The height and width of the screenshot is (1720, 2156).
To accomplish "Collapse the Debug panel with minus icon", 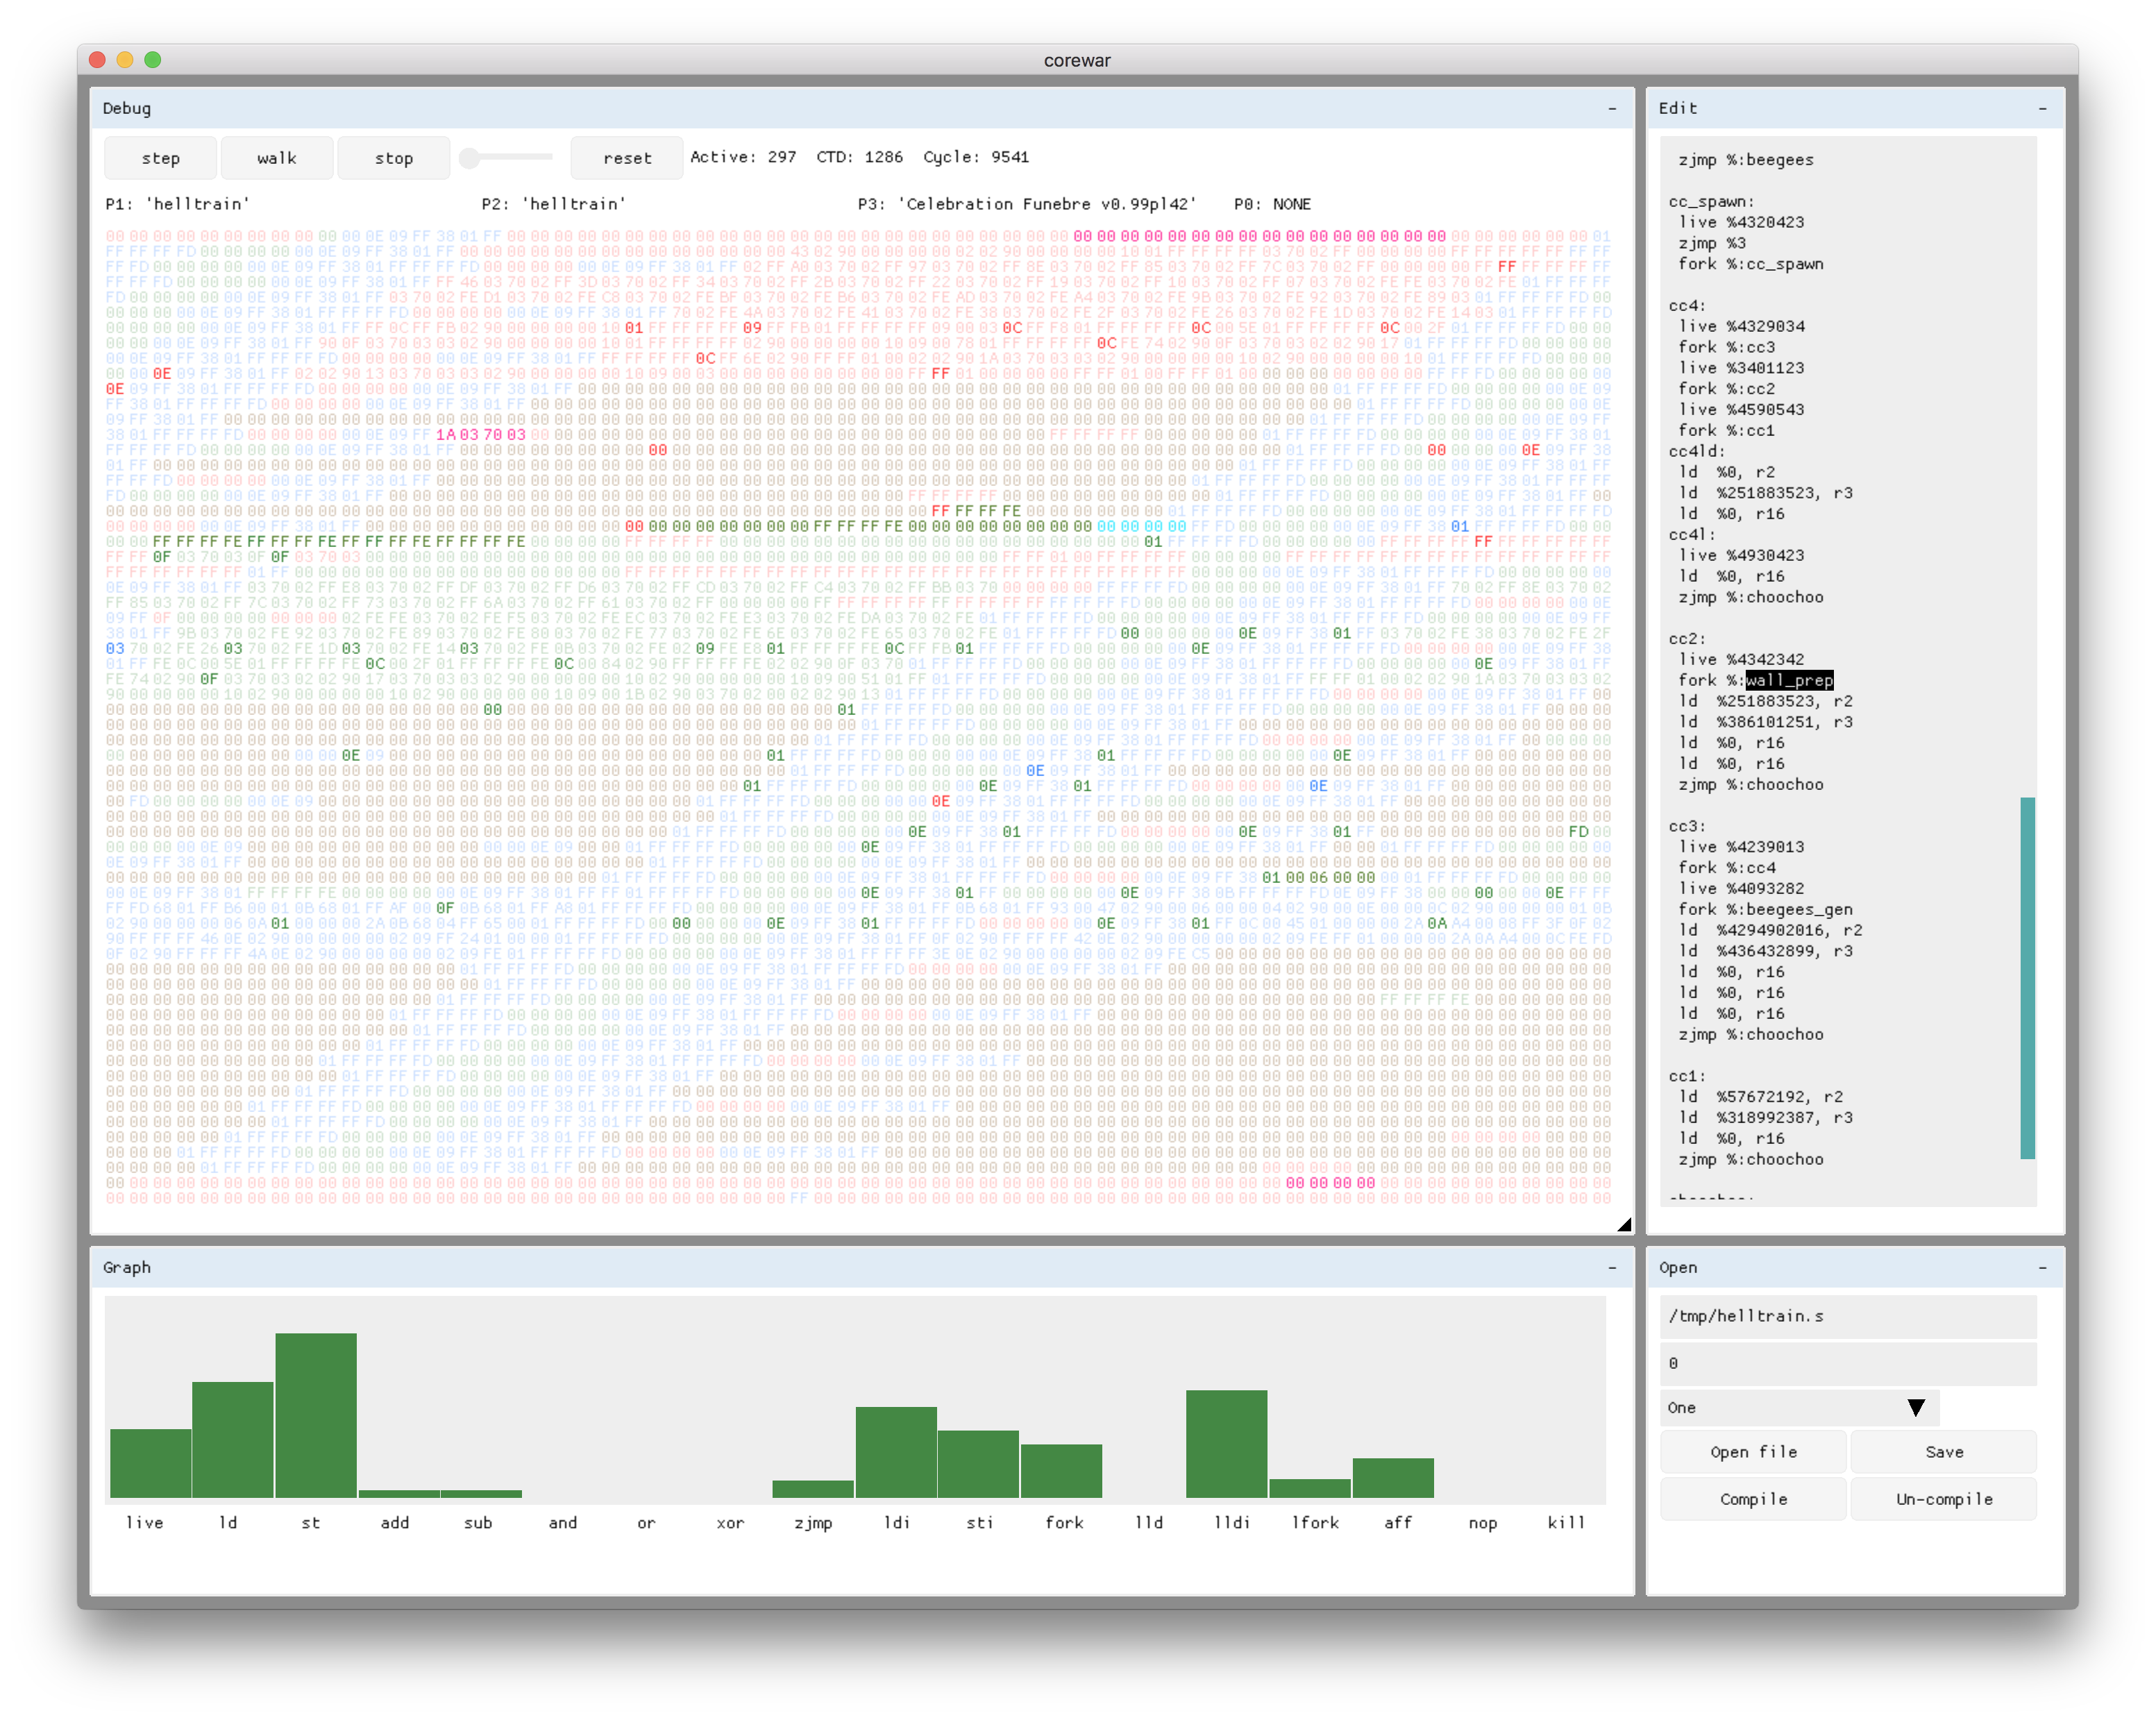I will [x=1612, y=108].
